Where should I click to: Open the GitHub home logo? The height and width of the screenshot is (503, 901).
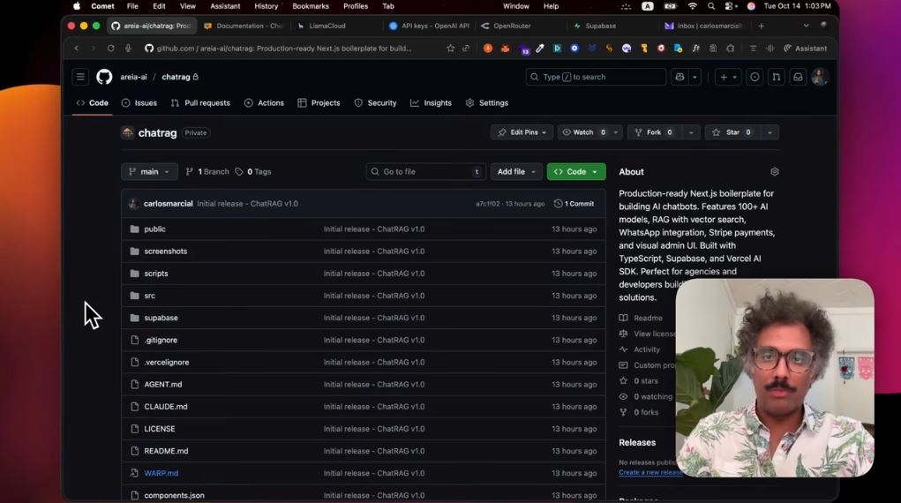coord(104,77)
